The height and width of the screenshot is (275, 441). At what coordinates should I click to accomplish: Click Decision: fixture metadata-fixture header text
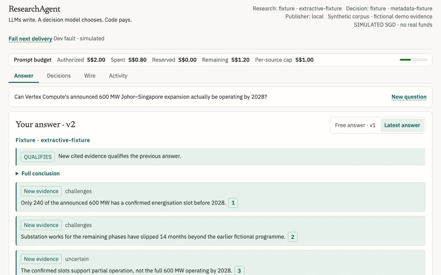point(389,8)
